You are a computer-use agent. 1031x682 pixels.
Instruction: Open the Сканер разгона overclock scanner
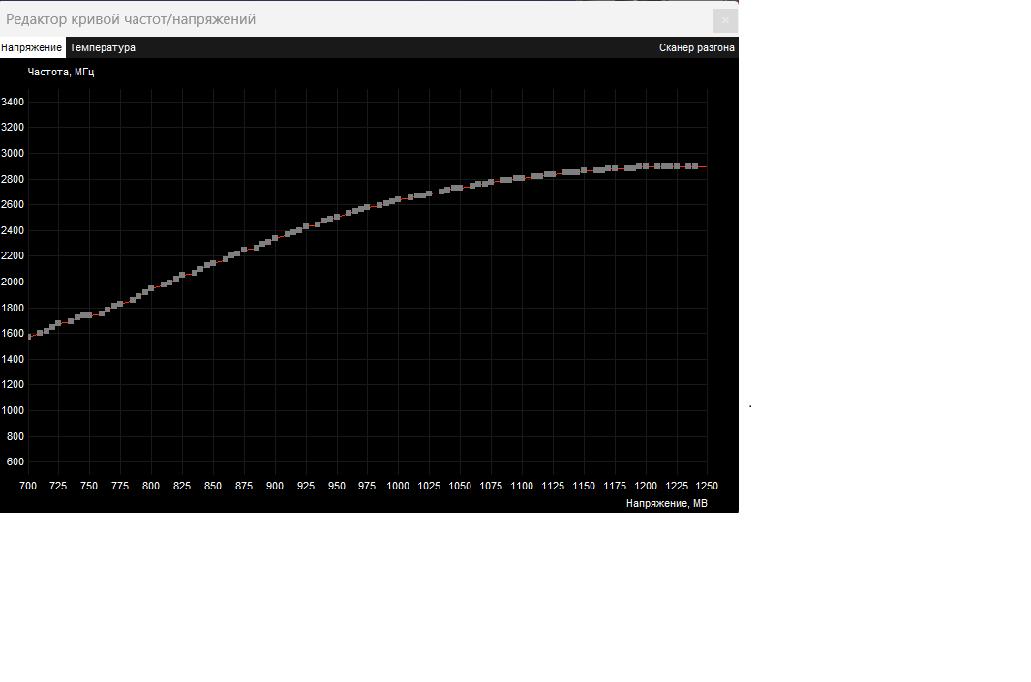[x=696, y=47]
